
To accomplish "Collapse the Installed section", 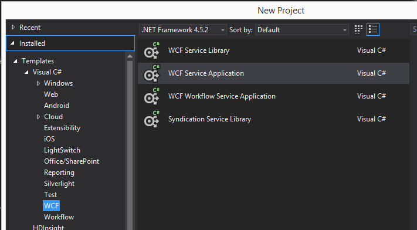I will coord(12,43).
